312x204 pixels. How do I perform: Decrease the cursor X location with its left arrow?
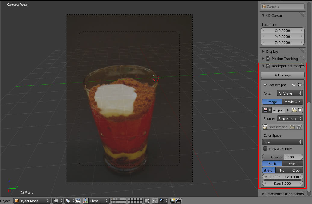point(264,31)
